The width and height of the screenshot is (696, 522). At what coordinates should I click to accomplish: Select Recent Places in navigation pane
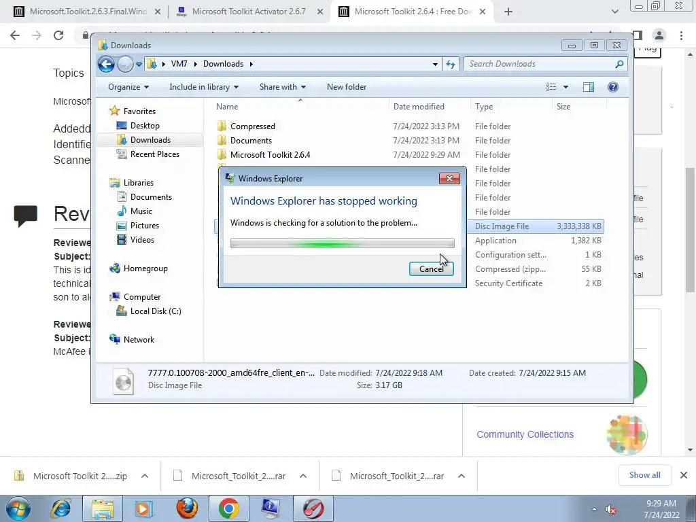[155, 154]
